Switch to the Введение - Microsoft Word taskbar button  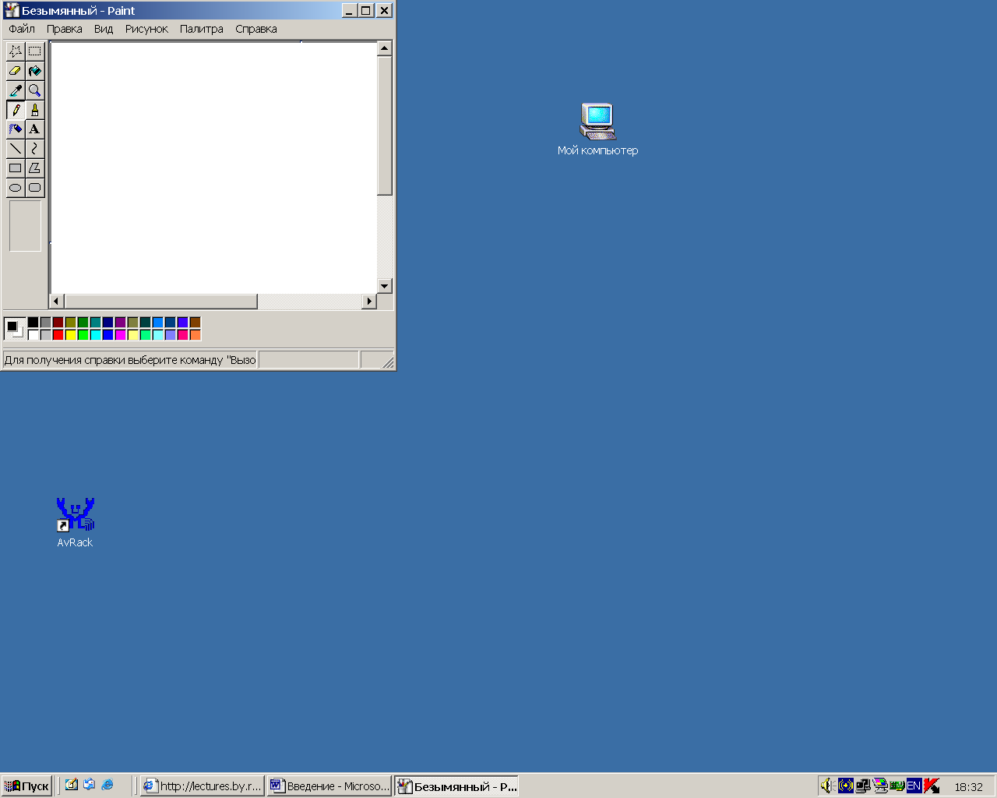pyautogui.click(x=329, y=786)
